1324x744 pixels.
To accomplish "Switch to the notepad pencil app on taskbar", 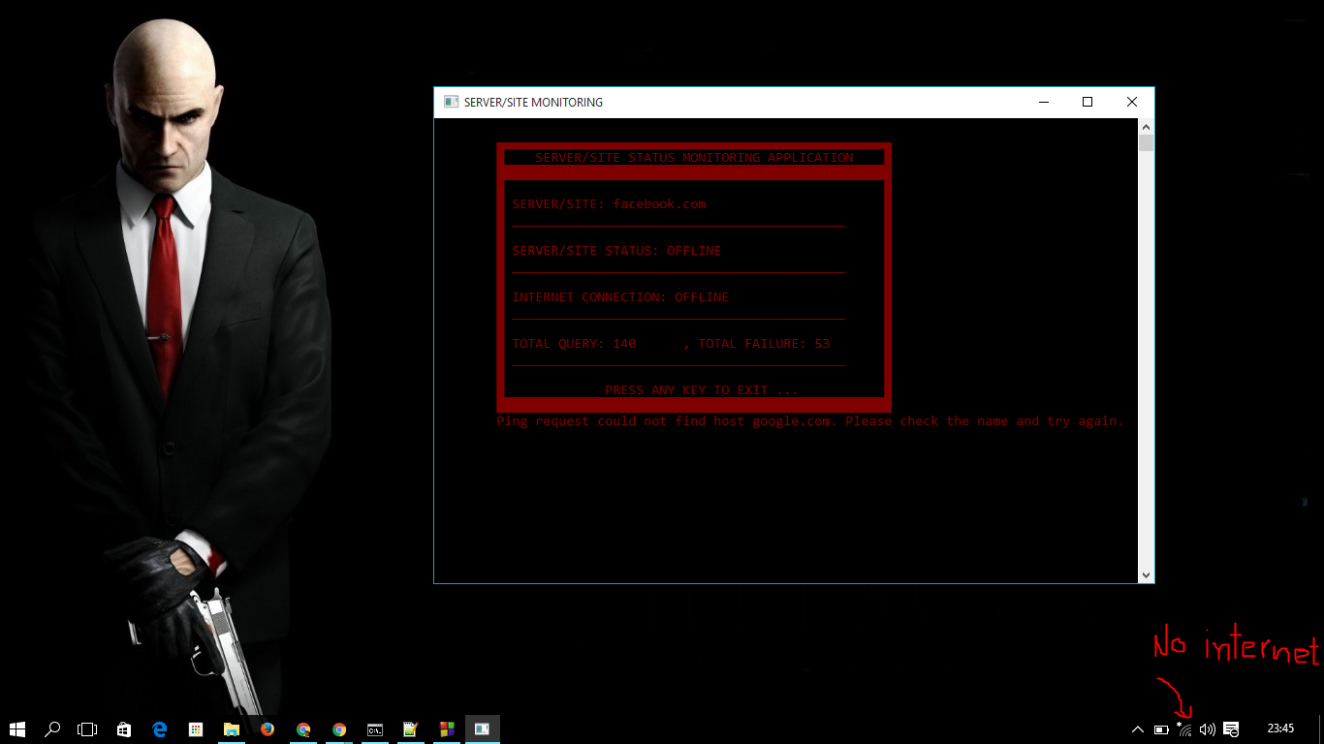I will [410, 728].
